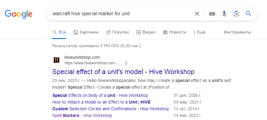Open Special effect of a unit's model result
Viewport: 267px width, 120px height.
[123, 72]
